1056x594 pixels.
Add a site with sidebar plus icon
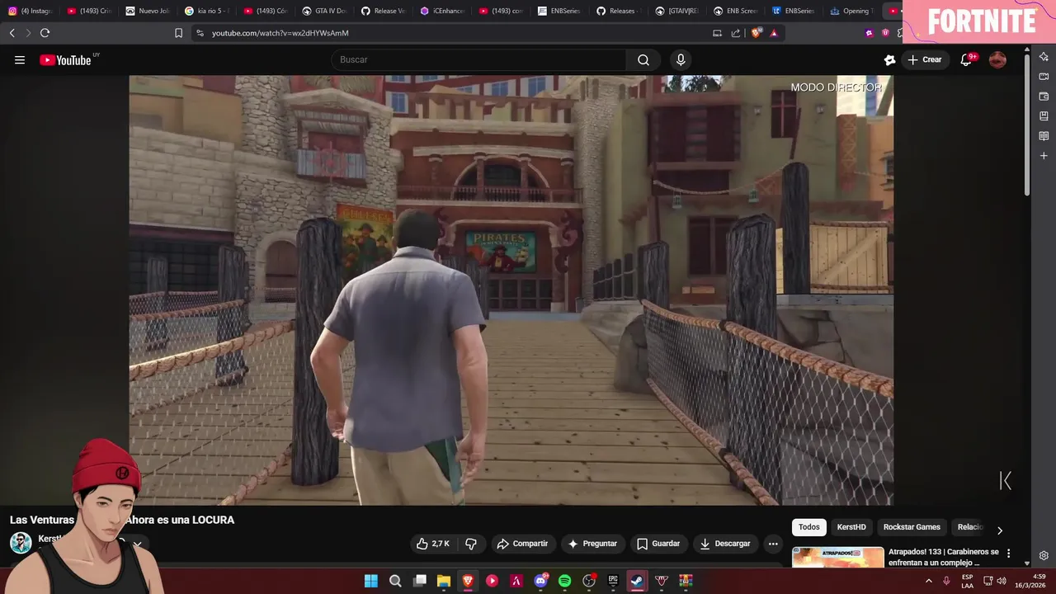(x=1044, y=156)
